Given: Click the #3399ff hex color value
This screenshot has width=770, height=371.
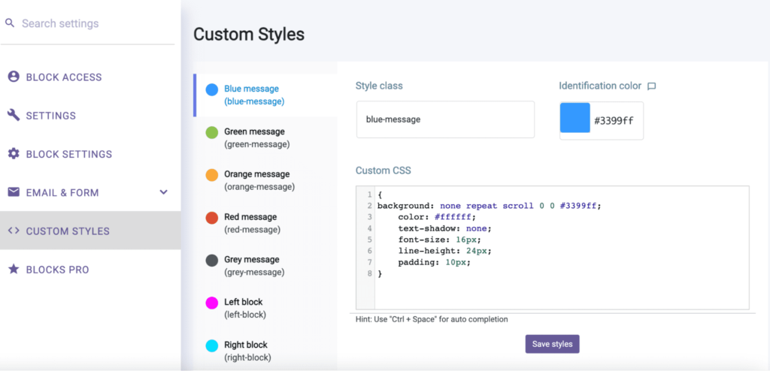Looking at the screenshot, I should [x=614, y=121].
